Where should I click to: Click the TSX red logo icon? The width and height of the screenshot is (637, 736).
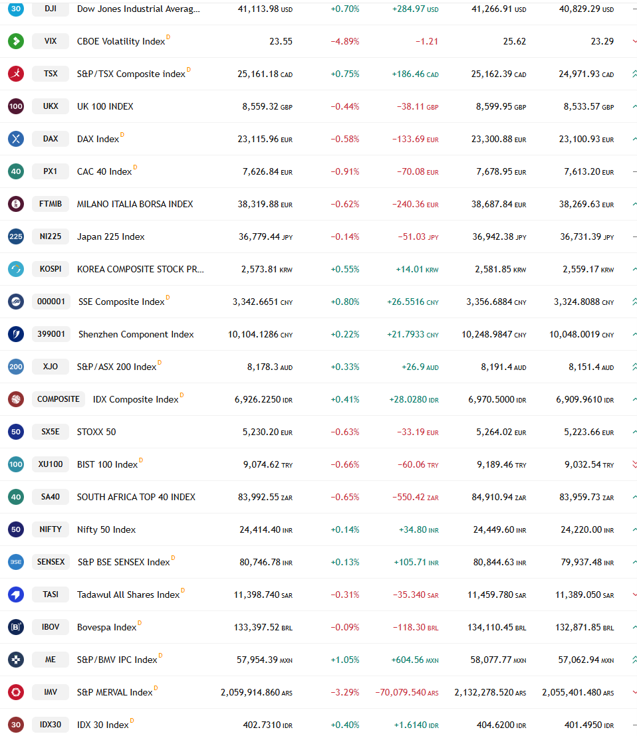[x=16, y=74]
